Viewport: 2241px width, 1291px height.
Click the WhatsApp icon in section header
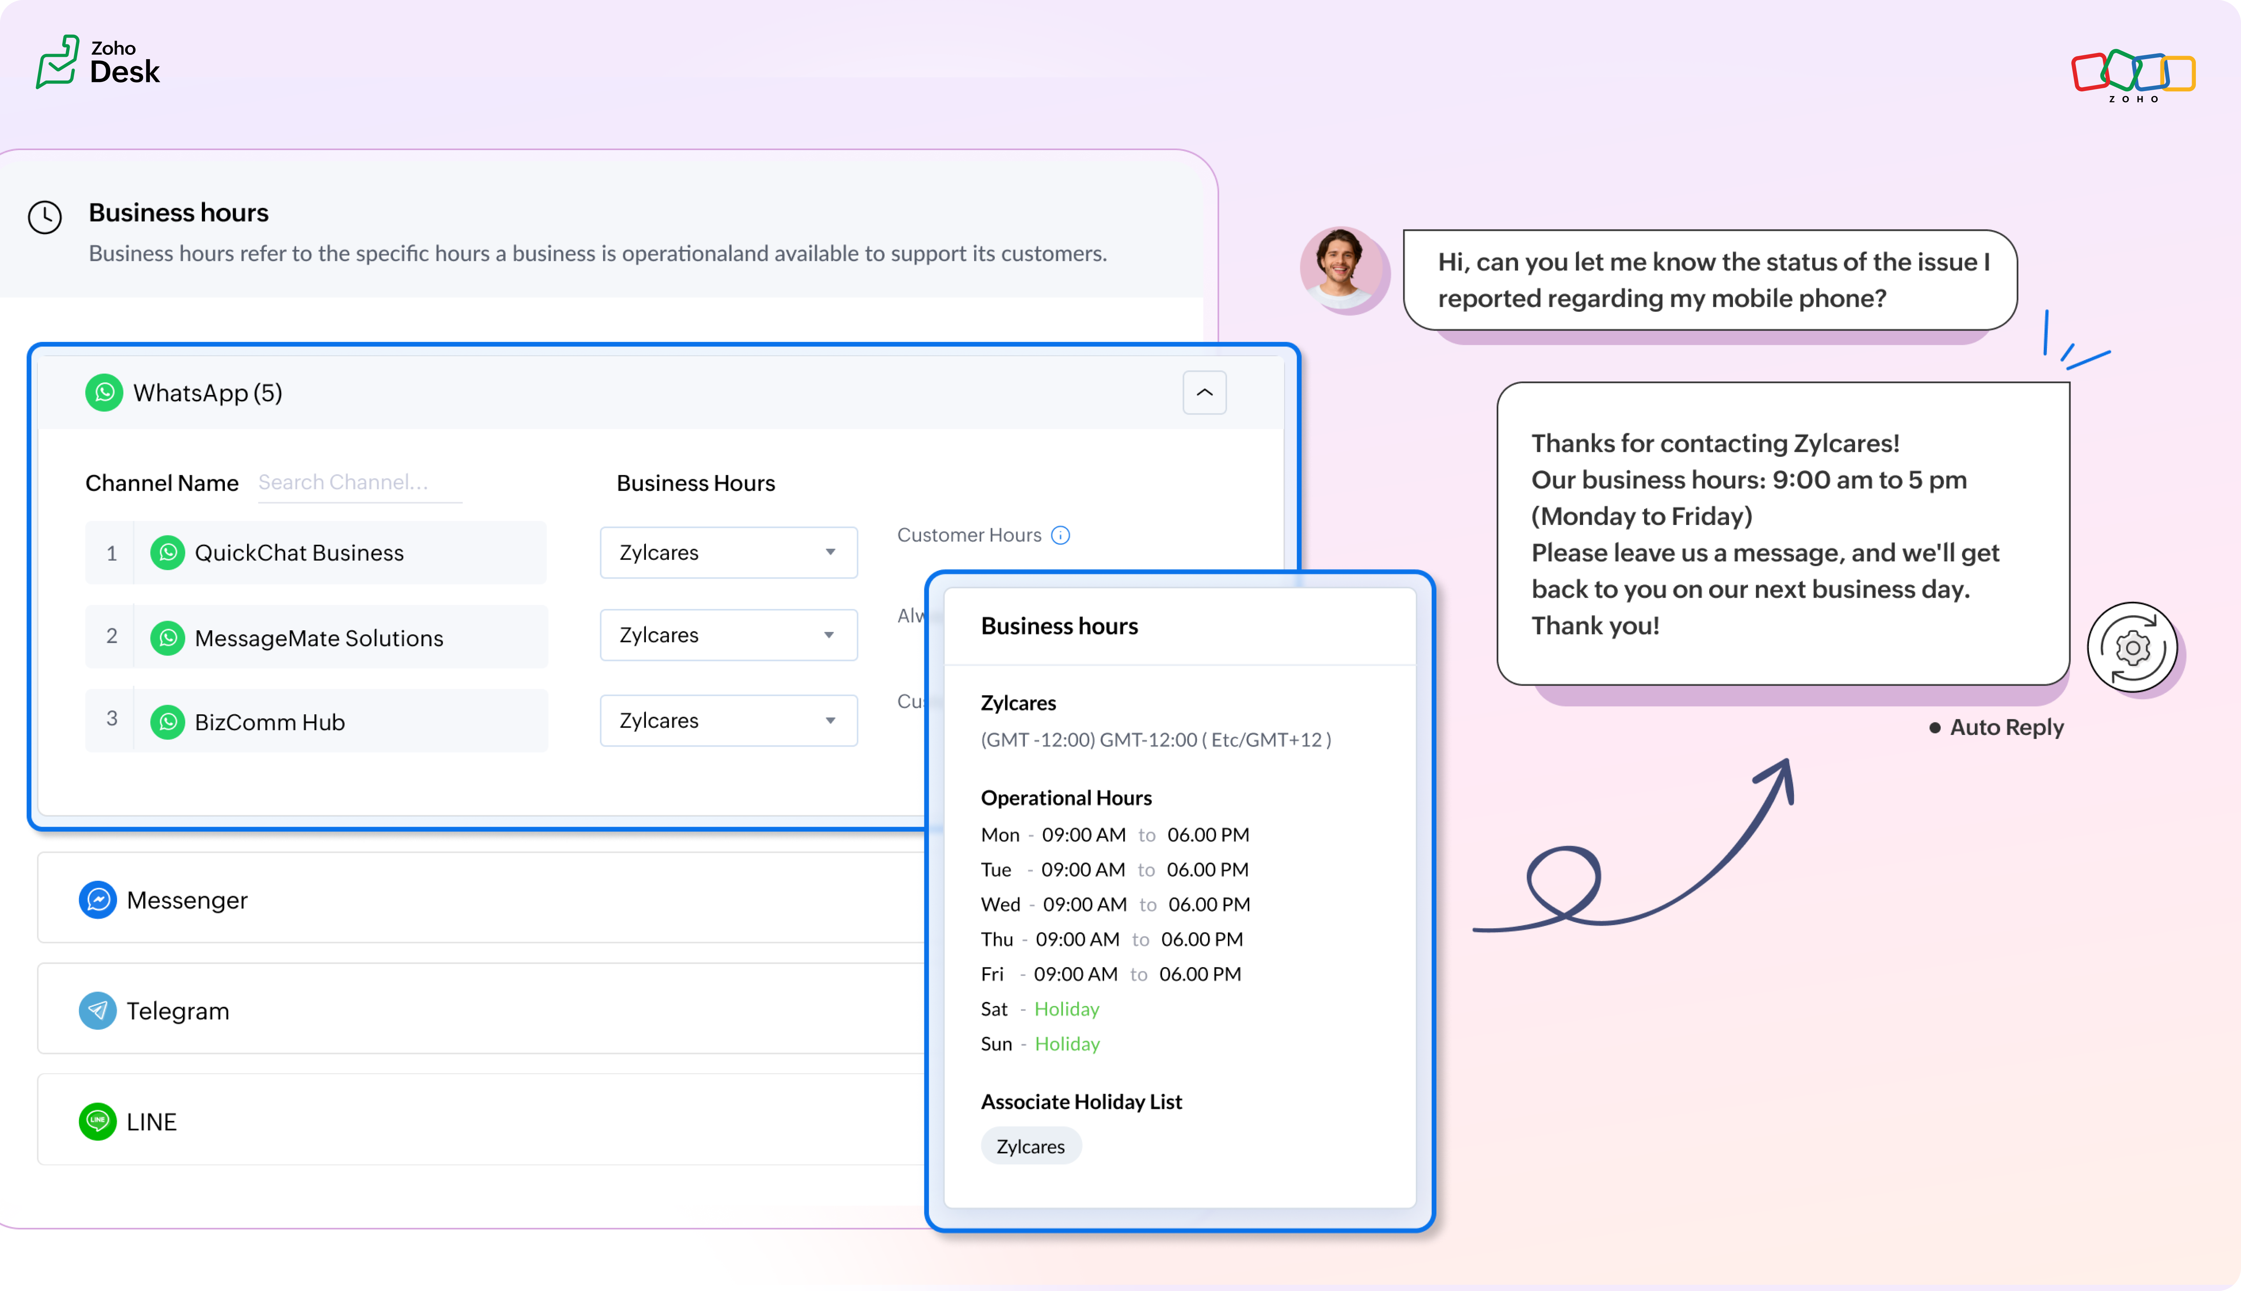[104, 393]
